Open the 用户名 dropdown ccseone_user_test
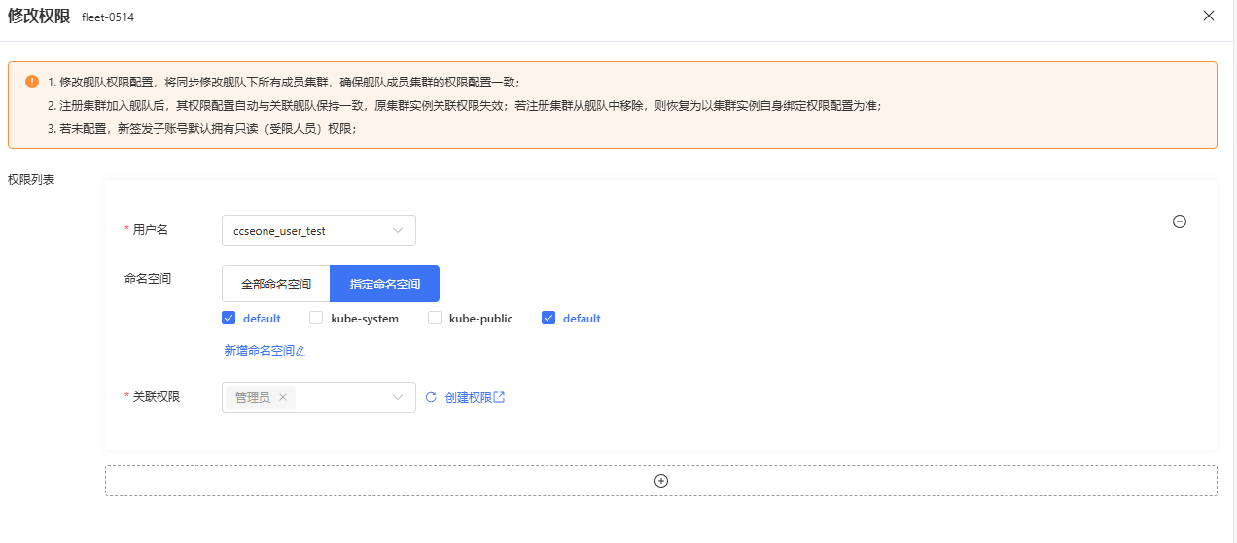This screenshot has height=543, width=1237. pos(319,230)
